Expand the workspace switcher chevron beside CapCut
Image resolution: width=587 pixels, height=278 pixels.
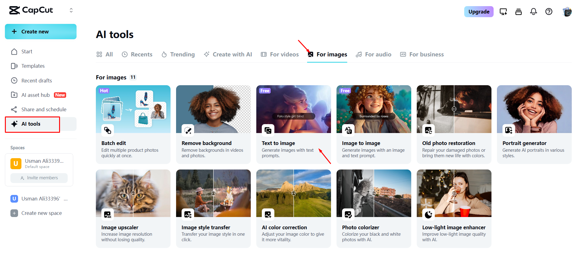click(x=71, y=10)
